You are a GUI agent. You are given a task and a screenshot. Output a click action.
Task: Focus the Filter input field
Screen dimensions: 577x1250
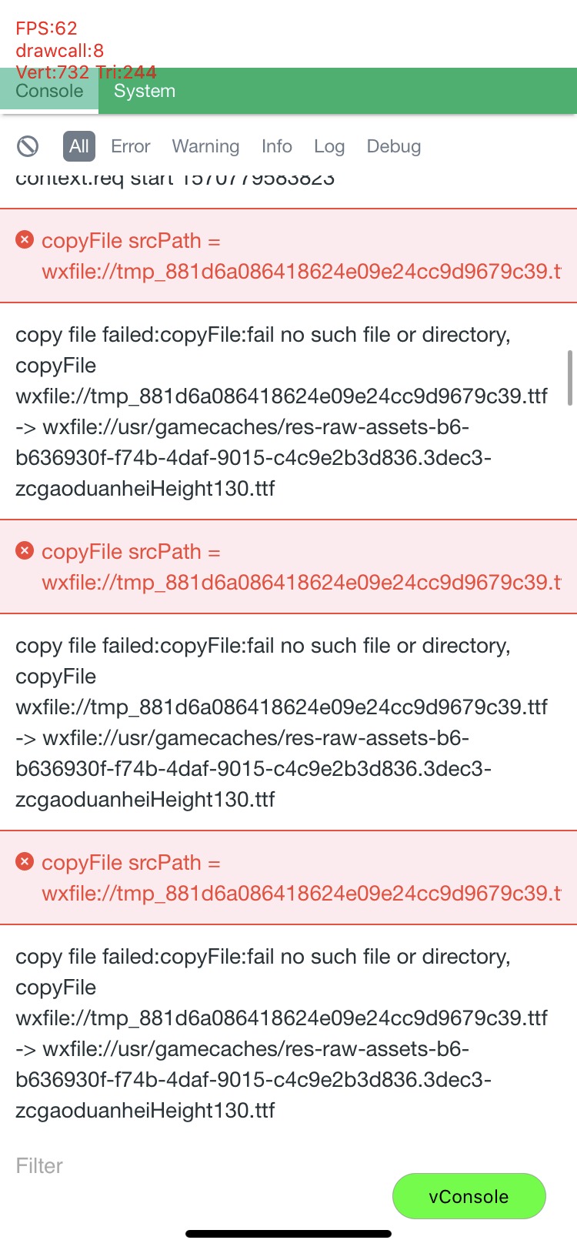[x=192, y=1165]
